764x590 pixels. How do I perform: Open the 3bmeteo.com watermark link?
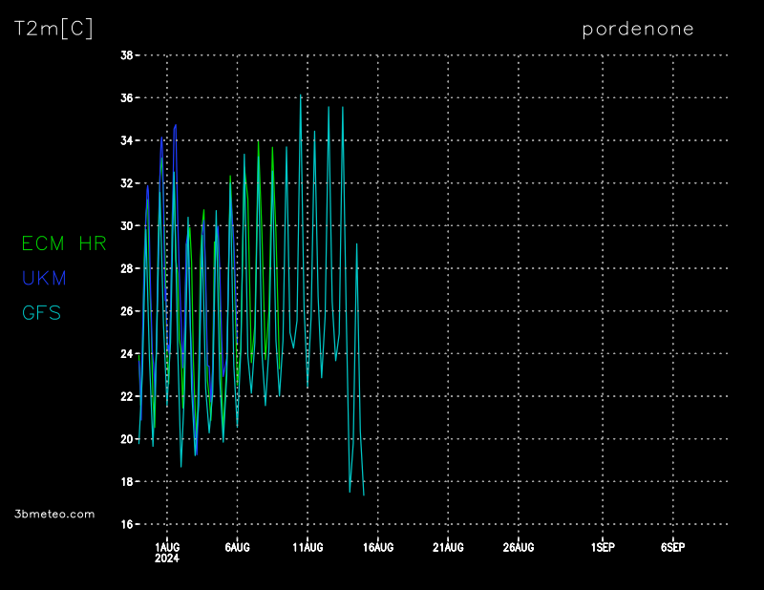[x=55, y=514]
